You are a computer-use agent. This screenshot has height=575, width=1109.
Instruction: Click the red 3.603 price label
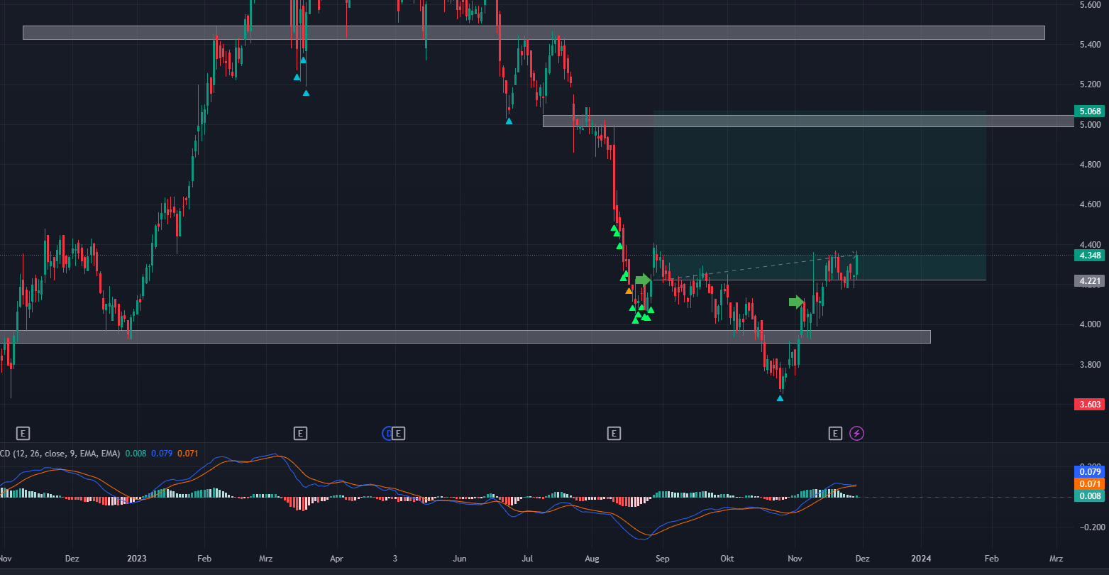click(1089, 404)
